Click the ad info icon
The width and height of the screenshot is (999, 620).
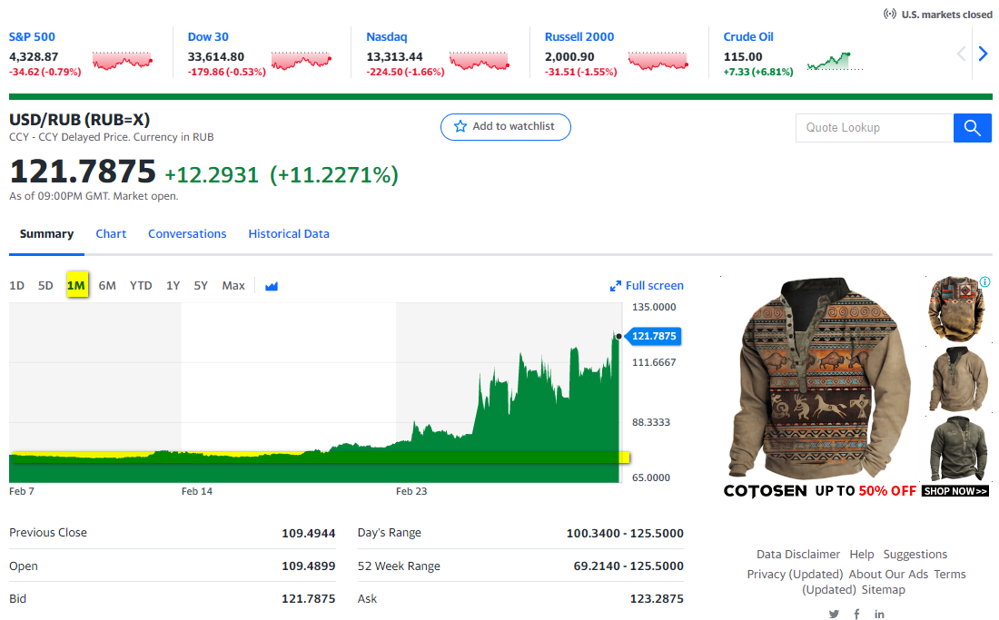click(x=985, y=281)
